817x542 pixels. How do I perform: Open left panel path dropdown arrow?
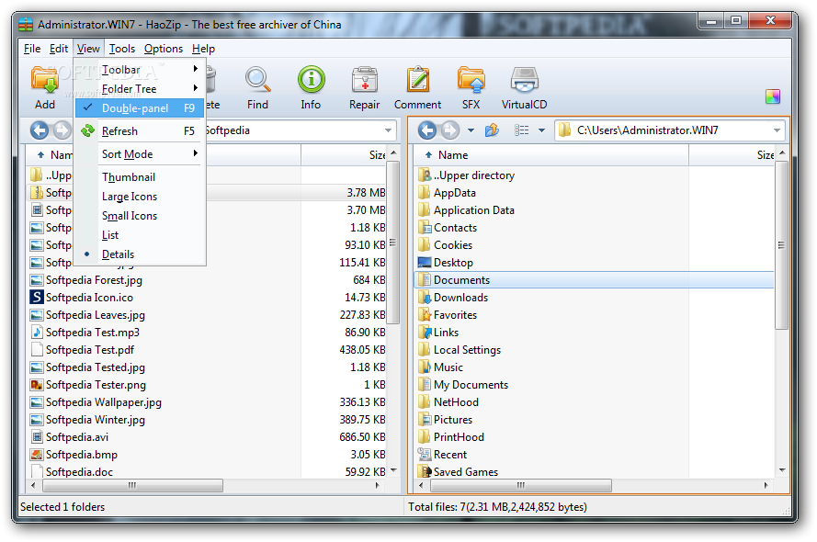click(388, 130)
